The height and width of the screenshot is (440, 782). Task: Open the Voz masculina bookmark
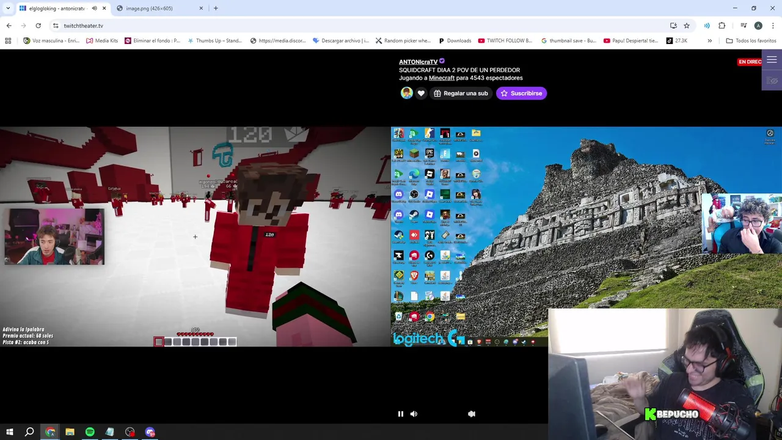[x=51, y=41]
